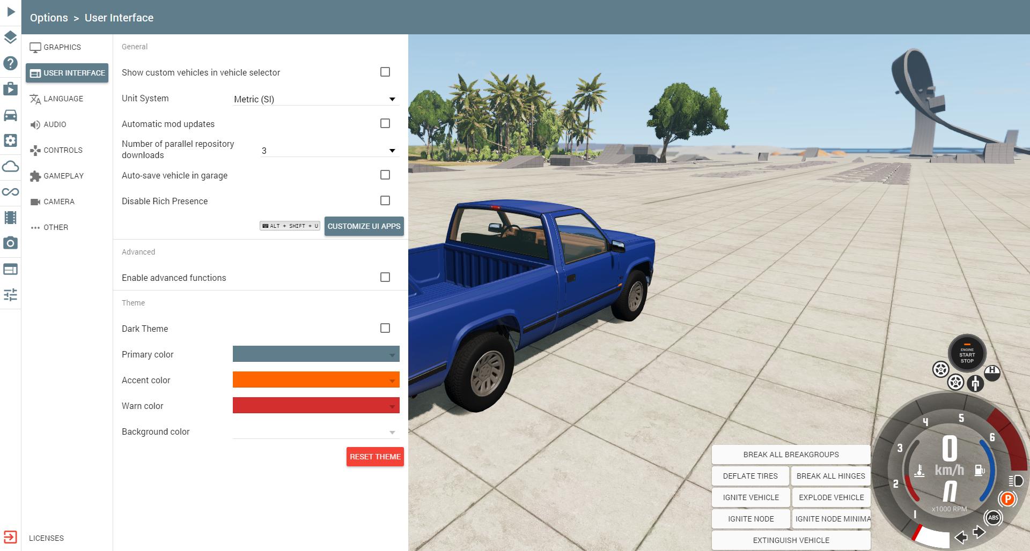
Task: Open the help question mark icon
Action: (x=11, y=63)
